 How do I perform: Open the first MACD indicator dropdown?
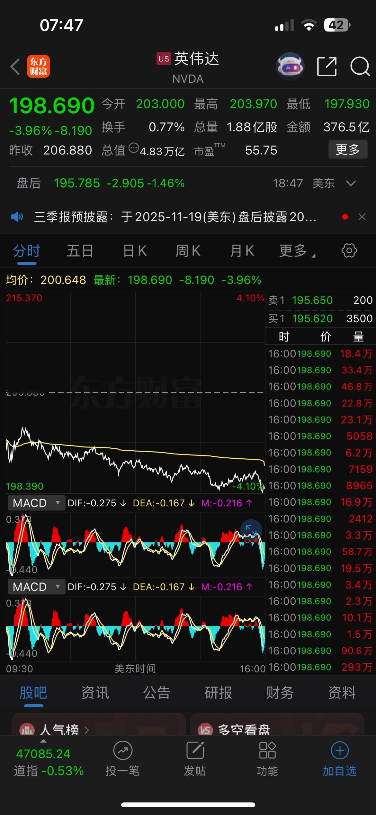(x=37, y=503)
